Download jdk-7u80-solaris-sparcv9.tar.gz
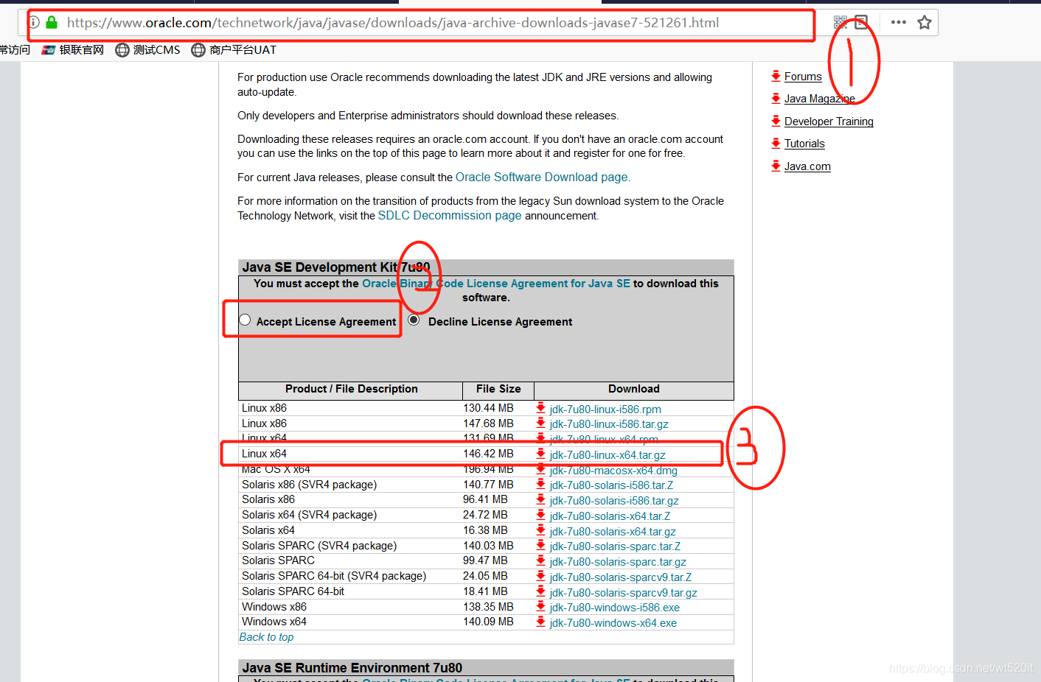 coord(623,593)
